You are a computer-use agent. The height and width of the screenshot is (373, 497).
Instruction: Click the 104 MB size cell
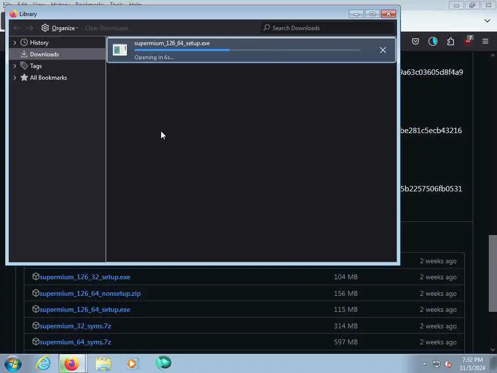(x=346, y=277)
